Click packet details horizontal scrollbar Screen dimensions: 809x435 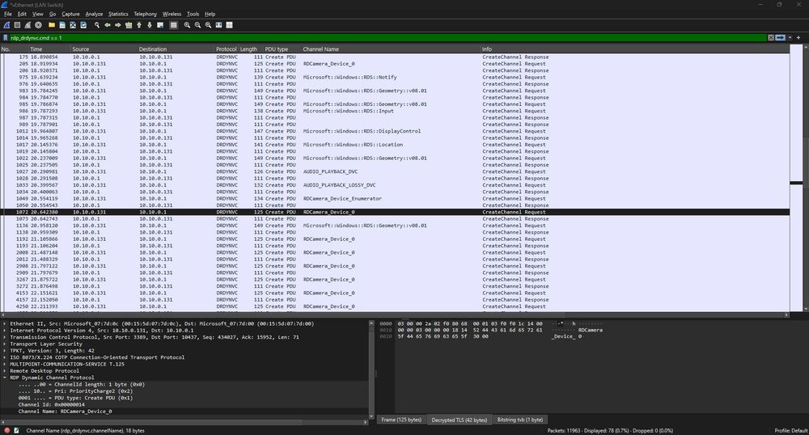click(x=184, y=422)
